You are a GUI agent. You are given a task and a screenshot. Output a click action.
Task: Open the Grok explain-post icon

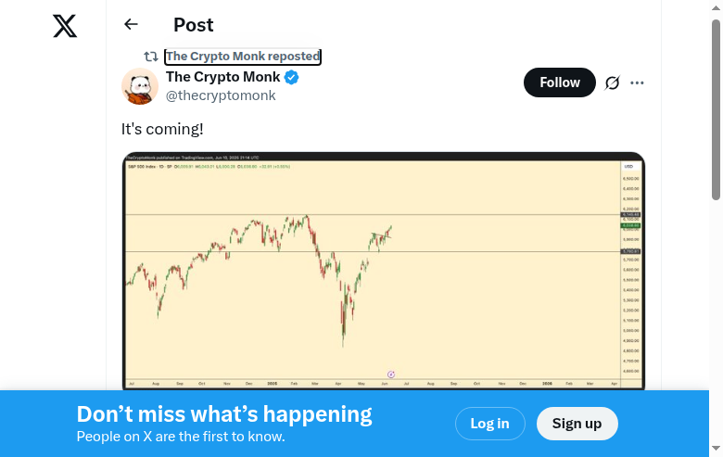[x=612, y=83]
